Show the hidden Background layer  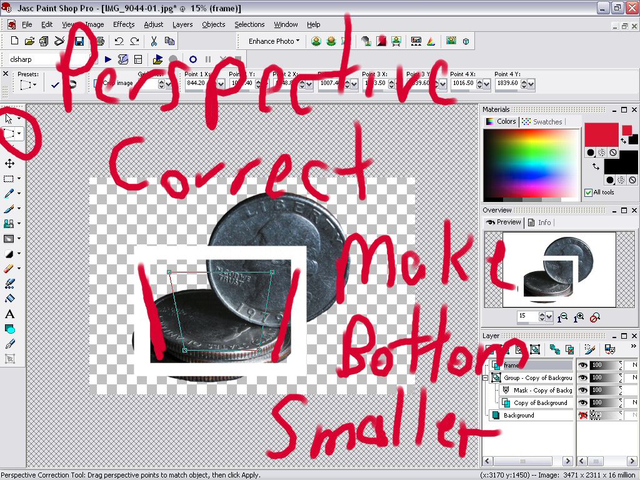(582, 415)
